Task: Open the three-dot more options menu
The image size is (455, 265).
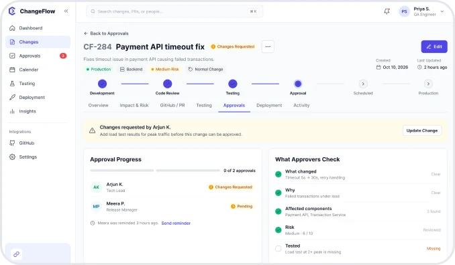Action: tap(268, 47)
